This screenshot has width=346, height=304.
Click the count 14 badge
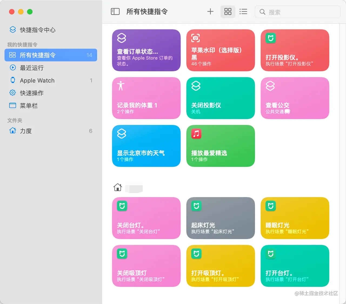[89, 55]
